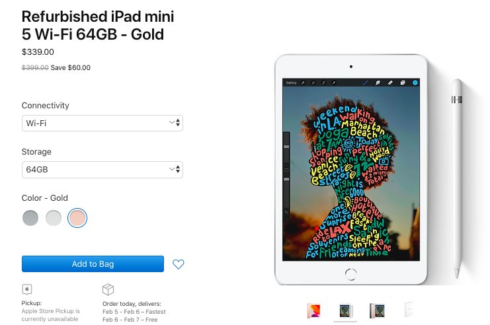Select the Gold color swatch
Screen dimensions: 490x325
(x=77, y=217)
